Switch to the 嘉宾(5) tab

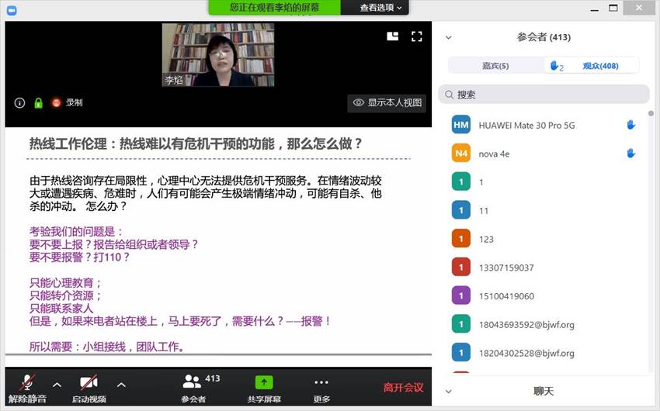click(495, 66)
